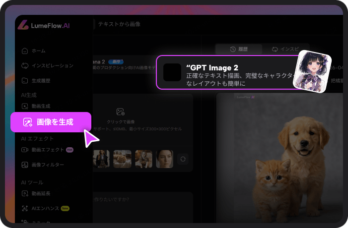This screenshot has width=348, height=228.
Task: Click the folder icon beside 生成履歴
Action: [x=25, y=81]
